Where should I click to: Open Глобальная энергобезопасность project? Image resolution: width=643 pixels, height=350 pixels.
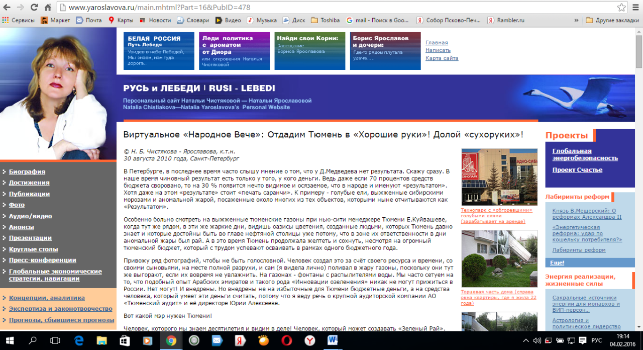pos(585,154)
